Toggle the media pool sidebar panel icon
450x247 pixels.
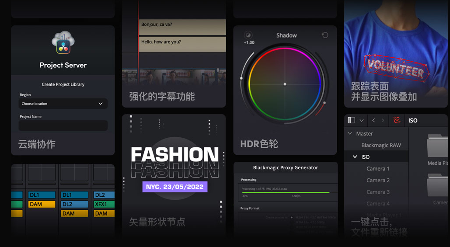point(351,120)
